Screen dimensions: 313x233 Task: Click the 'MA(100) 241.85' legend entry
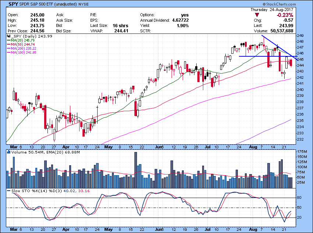point(24,53)
